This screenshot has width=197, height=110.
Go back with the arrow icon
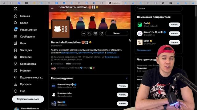(x=52, y=8)
